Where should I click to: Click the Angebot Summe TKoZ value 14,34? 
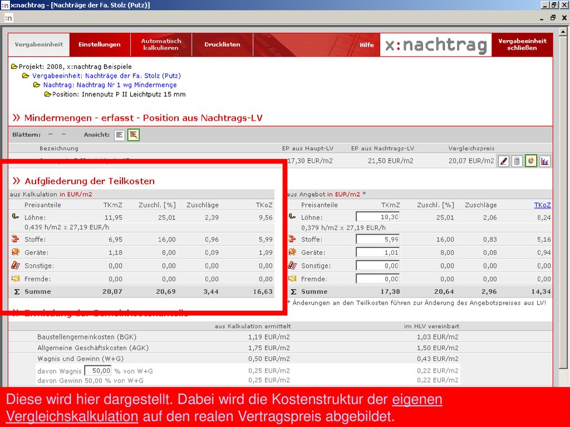[x=541, y=291]
